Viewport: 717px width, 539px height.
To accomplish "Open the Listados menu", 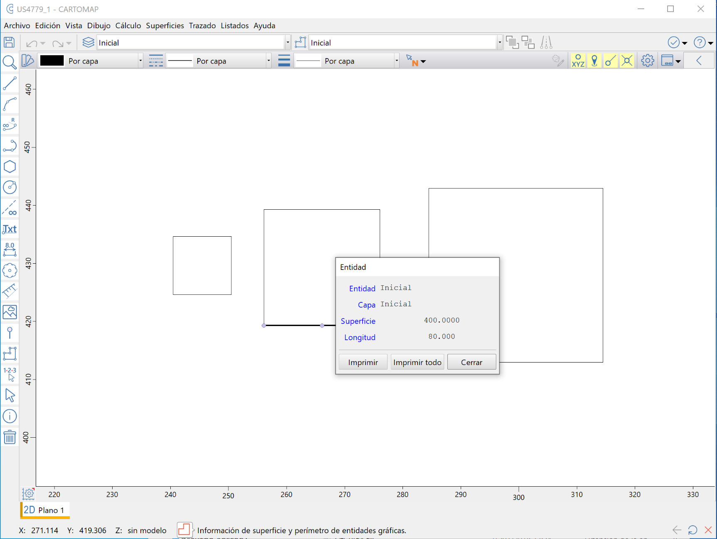I will pyautogui.click(x=235, y=25).
